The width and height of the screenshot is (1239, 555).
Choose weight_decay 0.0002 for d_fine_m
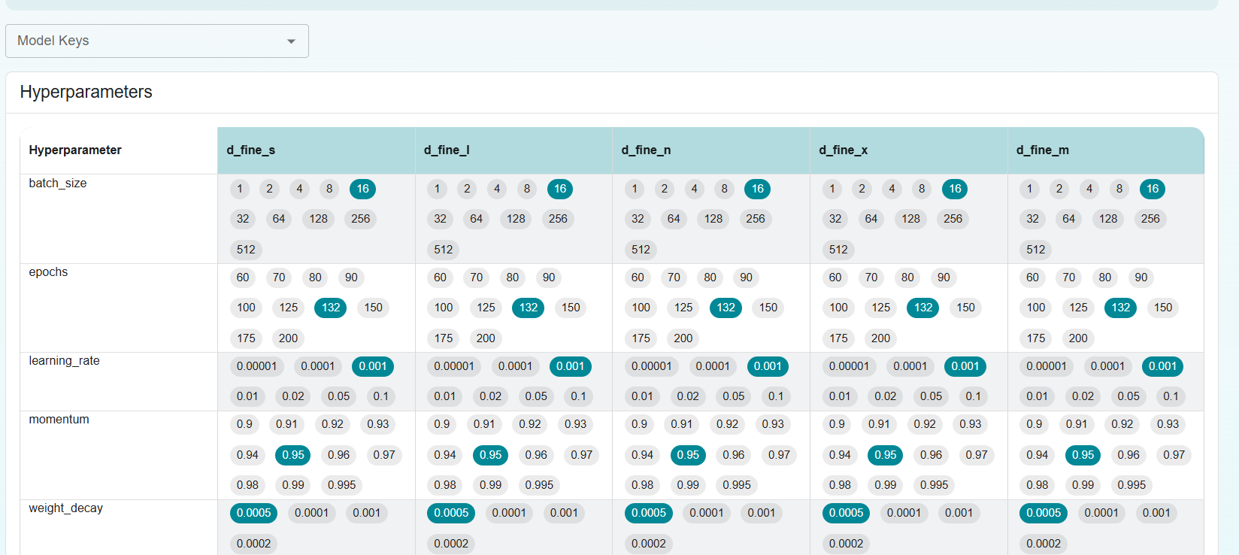coord(1044,544)
